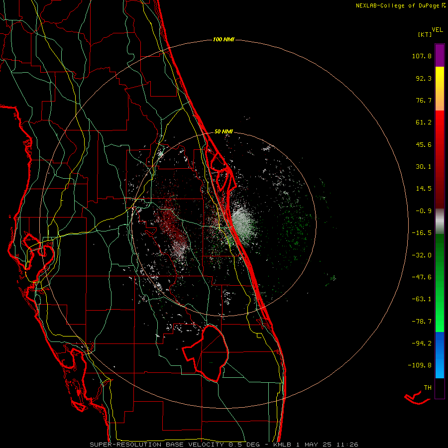Image resolution: width=448 pixels, height=448 pixels.
Task: Click the 50 NMI range ring label
Action: 224,131
